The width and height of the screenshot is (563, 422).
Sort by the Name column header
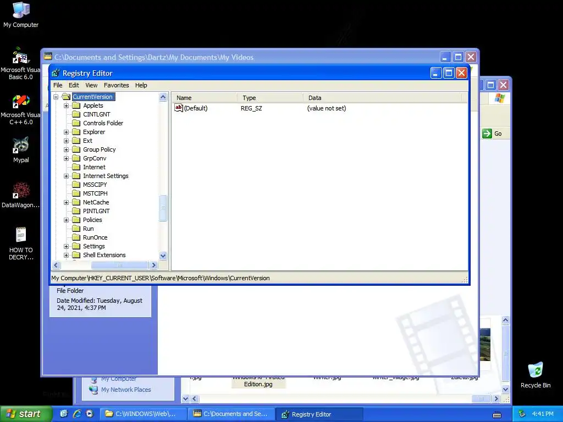coord(204,98)
